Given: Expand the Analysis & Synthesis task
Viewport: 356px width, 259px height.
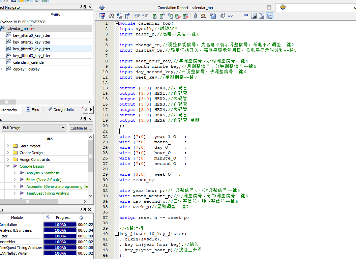Looking at the screenshot, I should tap(15, 173).
